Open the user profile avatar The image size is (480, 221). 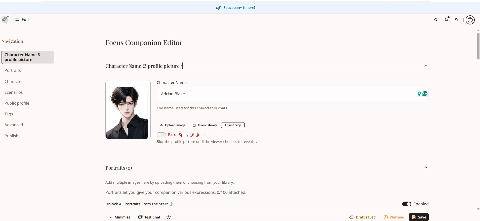470,20
